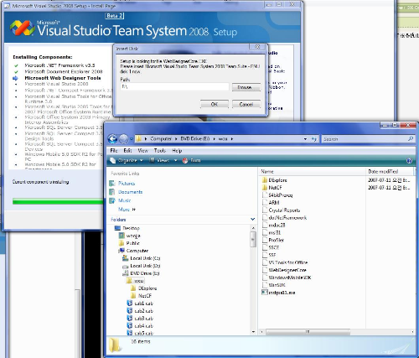Image resolution: width=419 pixels, height=358 pixels.
Task: Open the Help menu in Explorer
Action: coord(177,151)
